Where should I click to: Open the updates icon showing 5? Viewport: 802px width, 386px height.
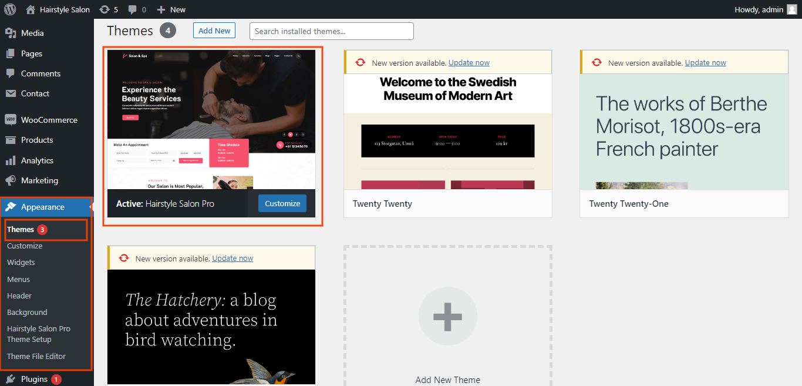(x=105, y=9)
